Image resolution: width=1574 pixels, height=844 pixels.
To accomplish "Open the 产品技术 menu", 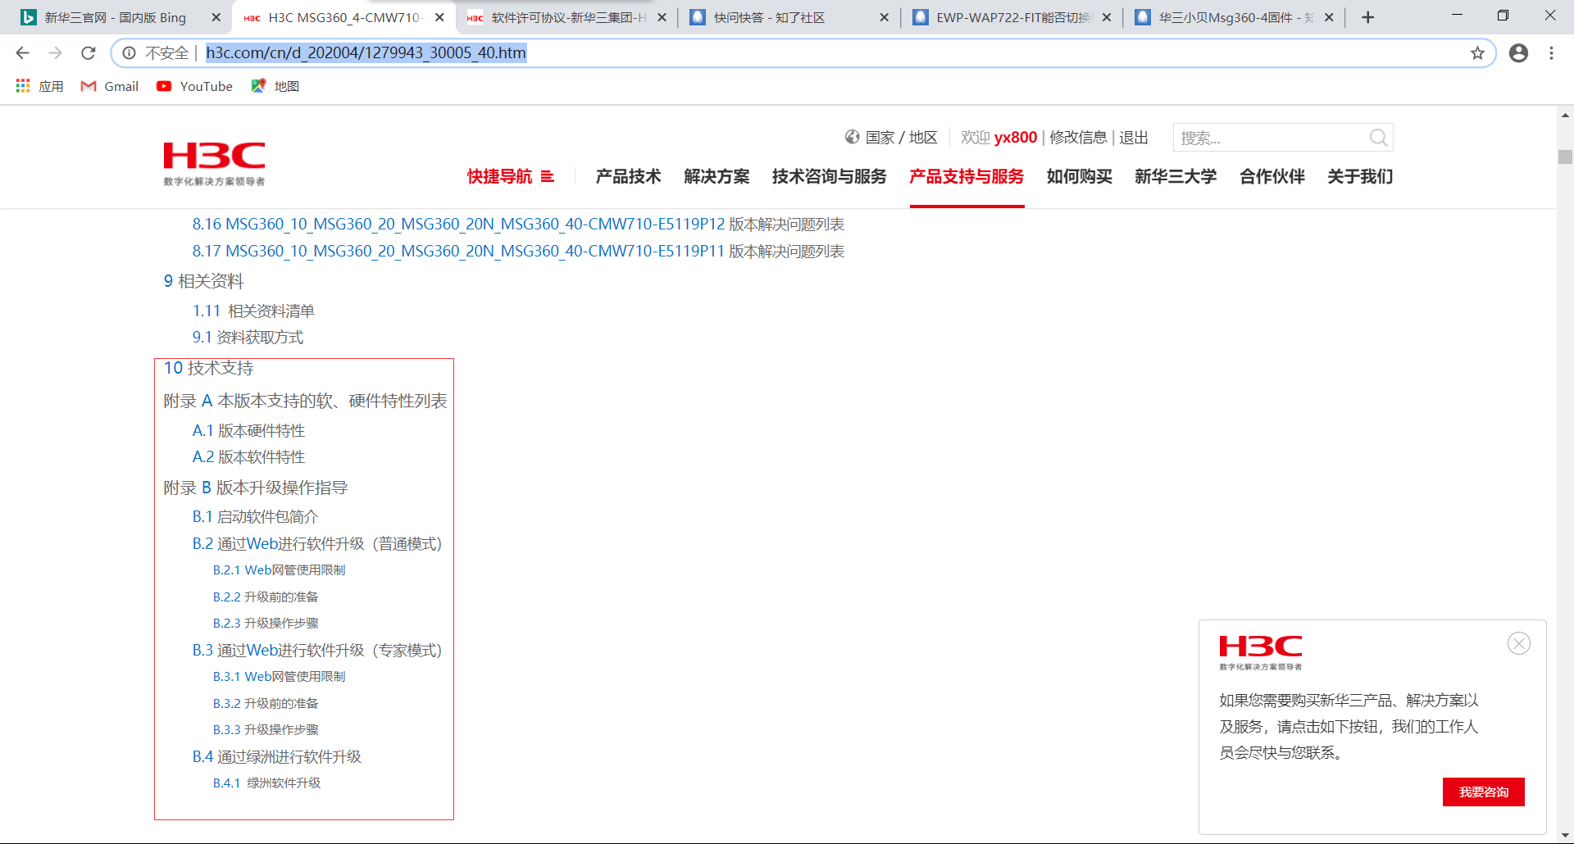I will [x=628, y=176].
